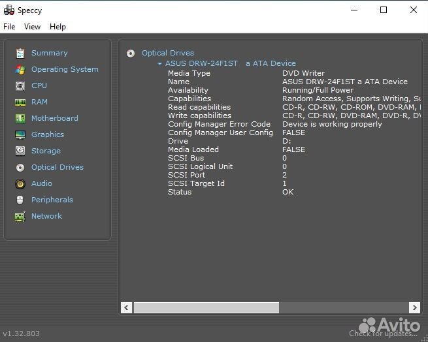Maximize the Speccy window
Viewport: 428px width, 342px height.
click(x=384, y=10)
